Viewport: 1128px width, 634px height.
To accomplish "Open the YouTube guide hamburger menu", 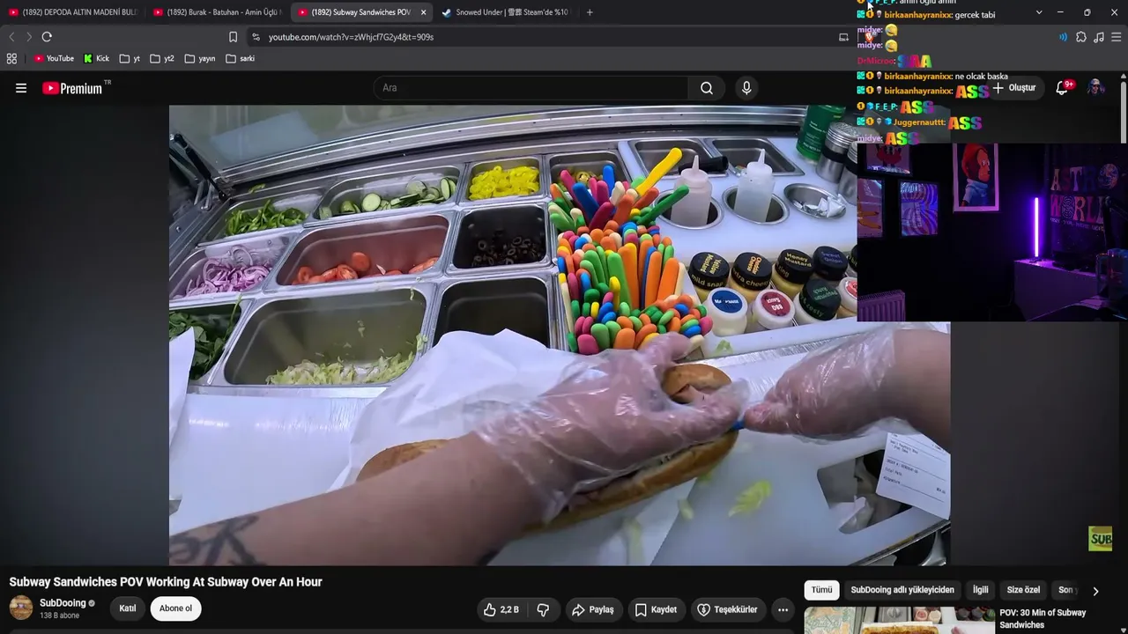I will click(21, 88).
